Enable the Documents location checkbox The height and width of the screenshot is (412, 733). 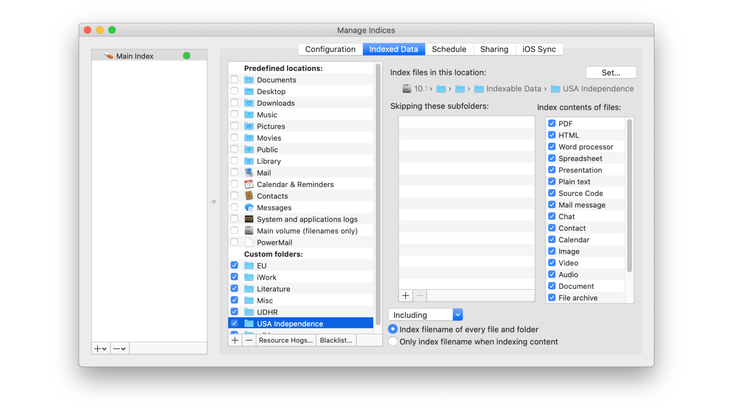click(235, 79)
